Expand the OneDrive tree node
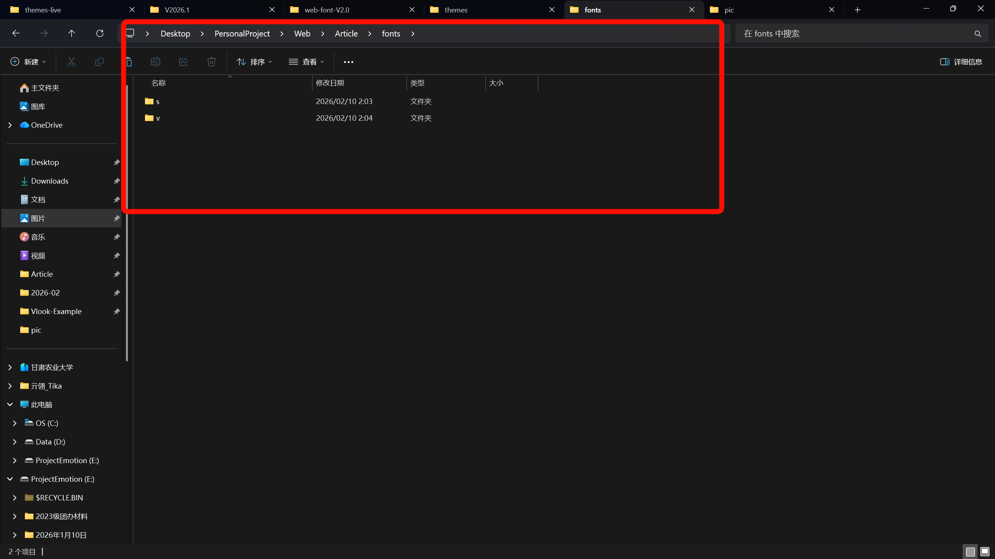 pyautogui.click(x=10, y=125)
